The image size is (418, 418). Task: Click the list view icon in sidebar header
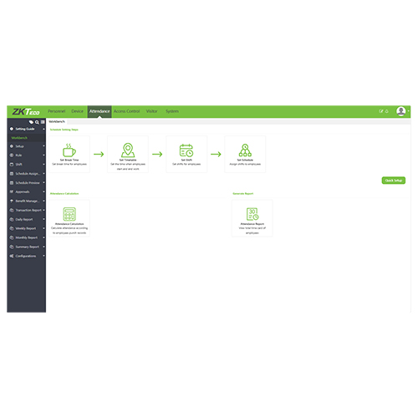(x=43, y=122)
